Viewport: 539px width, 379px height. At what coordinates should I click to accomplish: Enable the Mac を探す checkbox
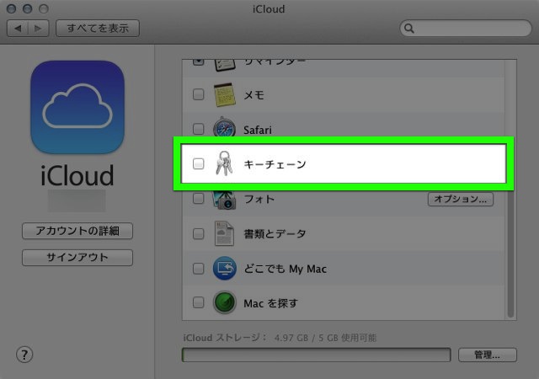click(x=199, y=302)
